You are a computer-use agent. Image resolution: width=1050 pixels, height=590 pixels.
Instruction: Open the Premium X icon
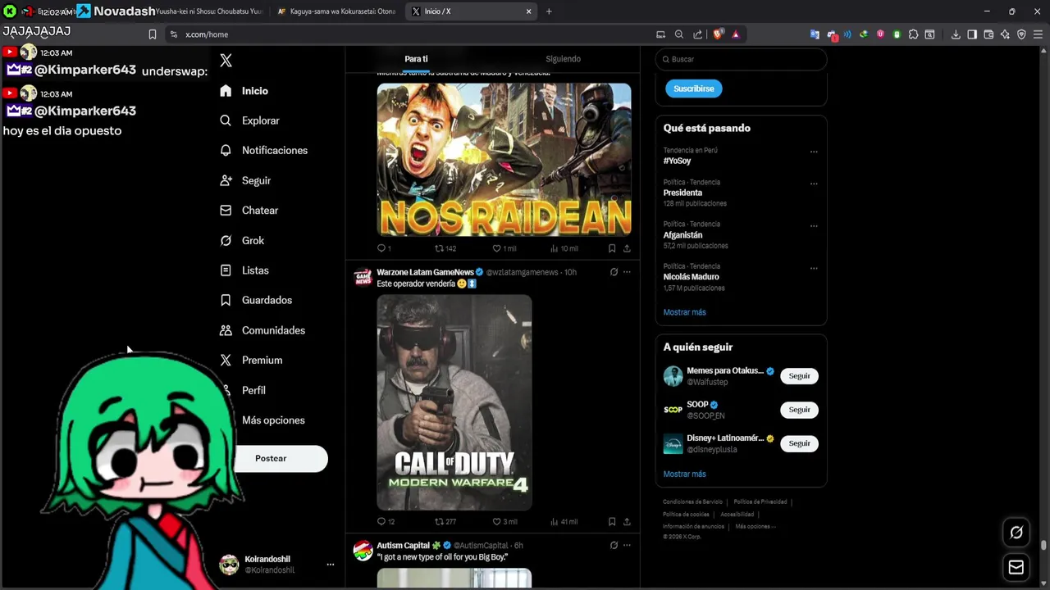tap(226, 361)
